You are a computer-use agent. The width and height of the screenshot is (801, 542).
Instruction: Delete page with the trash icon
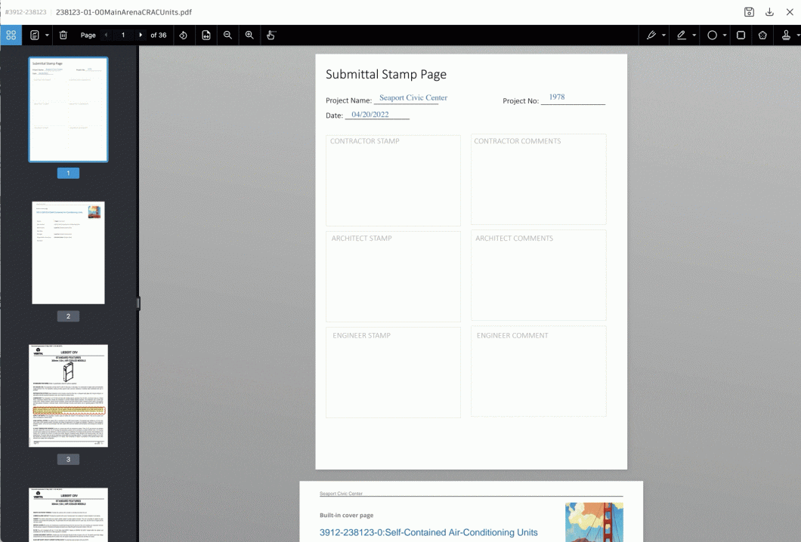[x=63, y=35]
